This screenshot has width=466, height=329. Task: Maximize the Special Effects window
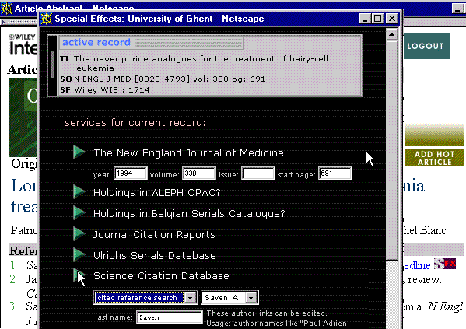377,19
